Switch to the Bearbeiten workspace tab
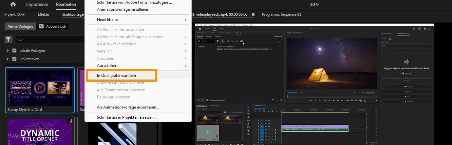This screenshot has width=452, height=145. (66, 5)
